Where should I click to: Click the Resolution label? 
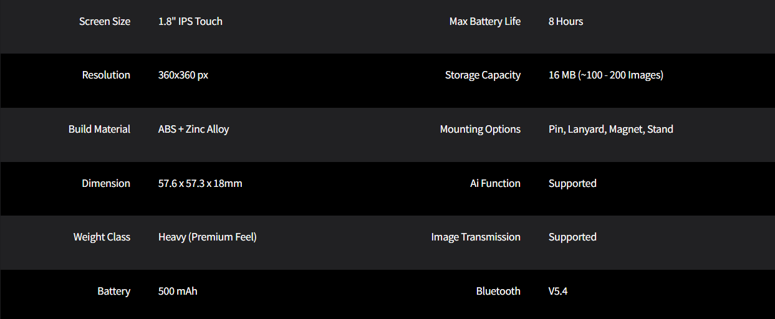coord(106,75)
